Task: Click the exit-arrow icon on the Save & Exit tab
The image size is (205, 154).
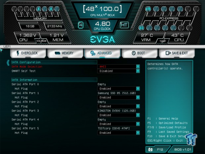Action: tap(168, 53)
